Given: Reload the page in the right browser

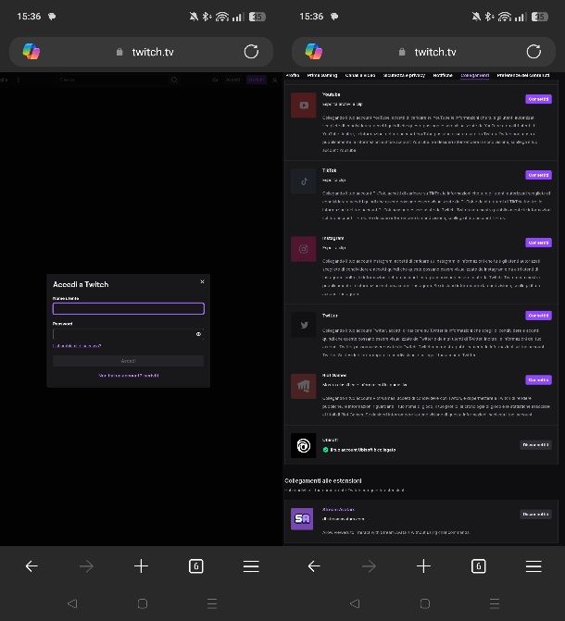Looking at the screenshot, I should tap(534, 52).
